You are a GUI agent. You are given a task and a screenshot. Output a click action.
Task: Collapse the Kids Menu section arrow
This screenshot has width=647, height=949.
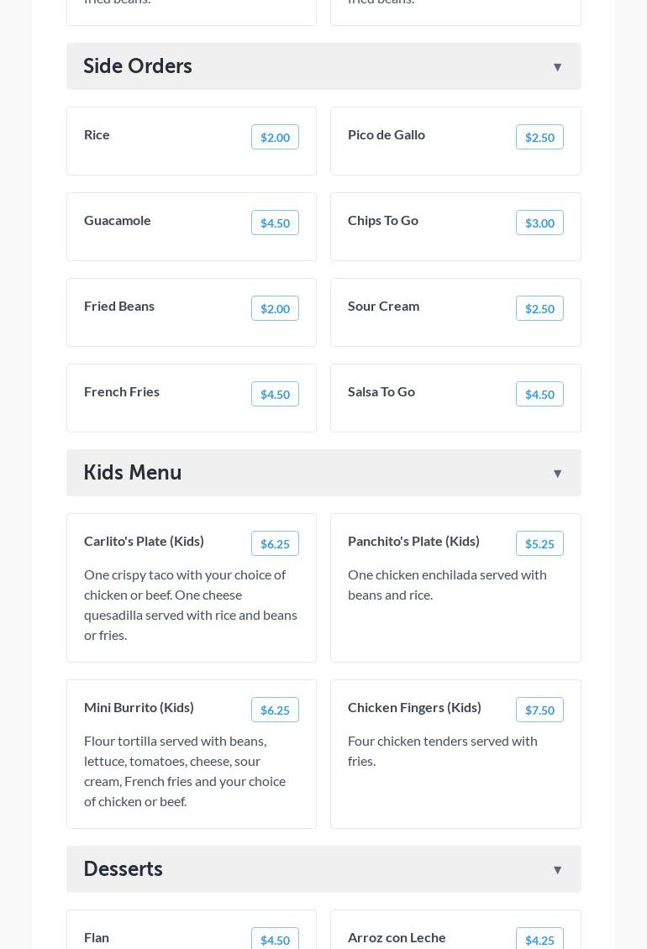click(557, 474)
